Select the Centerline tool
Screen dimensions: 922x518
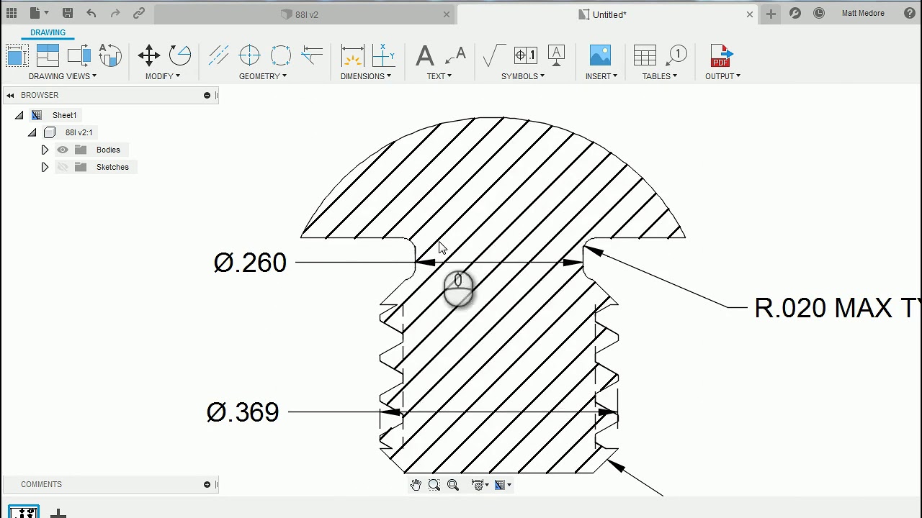[x=218, y=55]
